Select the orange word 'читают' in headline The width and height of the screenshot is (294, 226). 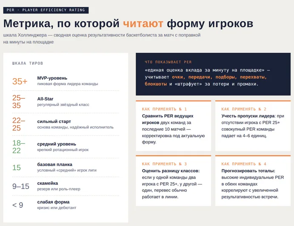coord(143,24)
